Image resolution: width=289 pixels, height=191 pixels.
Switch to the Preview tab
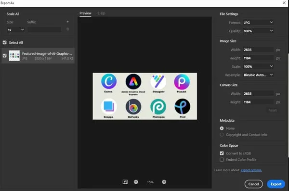85,13
